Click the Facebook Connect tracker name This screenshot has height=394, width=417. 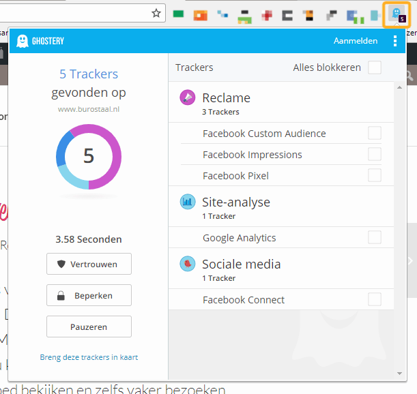pyautogui.click(x=244, y=300)
